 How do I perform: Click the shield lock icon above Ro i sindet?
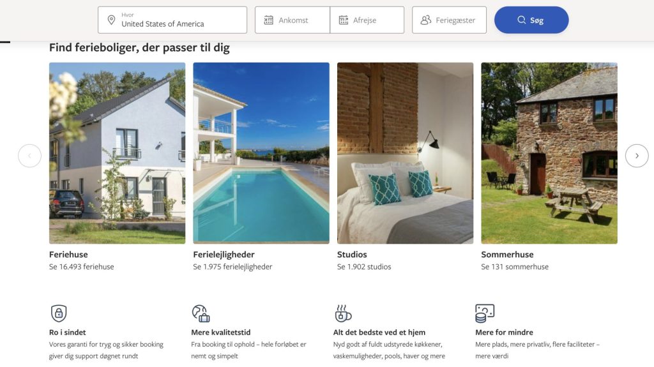tap(59, 313)
